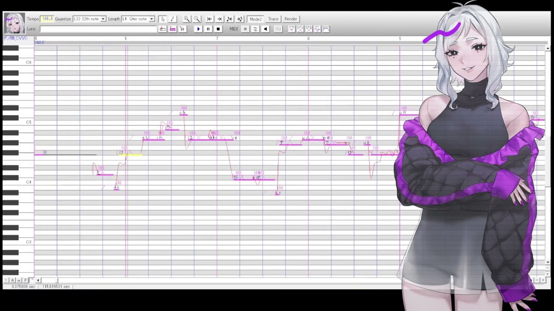Pause playback
Screen dimensions: 554x311
point(208,29)
